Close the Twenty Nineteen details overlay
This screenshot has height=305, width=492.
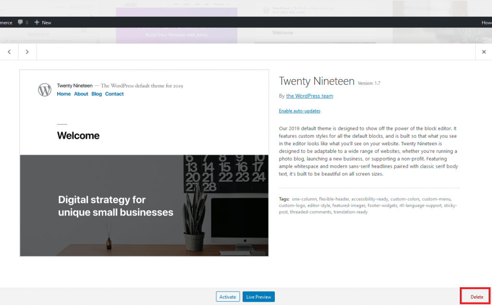[484, 51]
